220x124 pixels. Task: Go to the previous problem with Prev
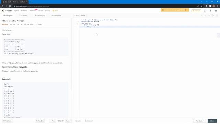tap(53, 121)
